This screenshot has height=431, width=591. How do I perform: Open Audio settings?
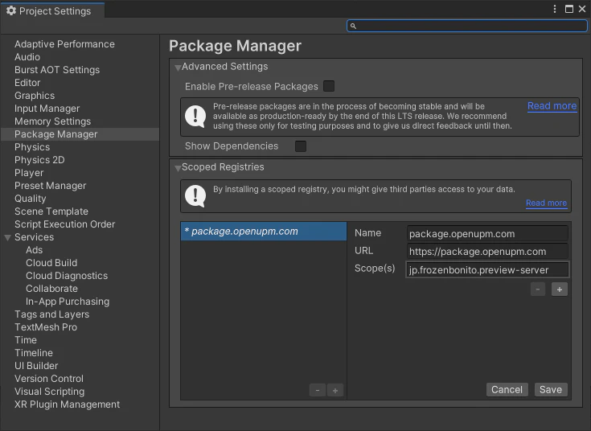[x=27, y=57]
